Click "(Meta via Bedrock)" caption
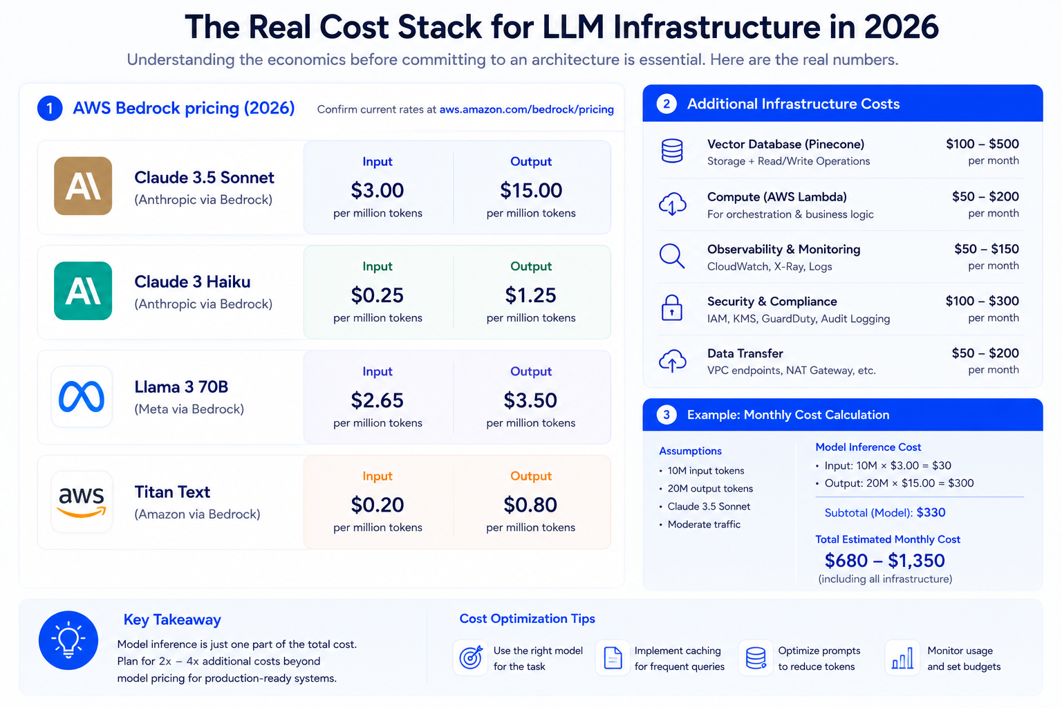 point(189,409)
